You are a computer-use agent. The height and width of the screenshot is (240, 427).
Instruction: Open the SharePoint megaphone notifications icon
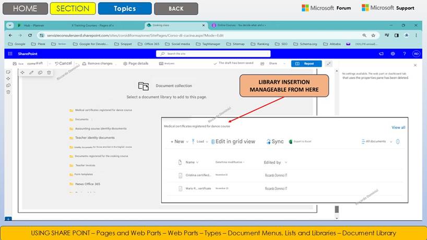(381, 54)
